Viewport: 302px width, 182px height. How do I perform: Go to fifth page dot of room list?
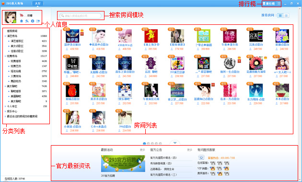(161, 143)
